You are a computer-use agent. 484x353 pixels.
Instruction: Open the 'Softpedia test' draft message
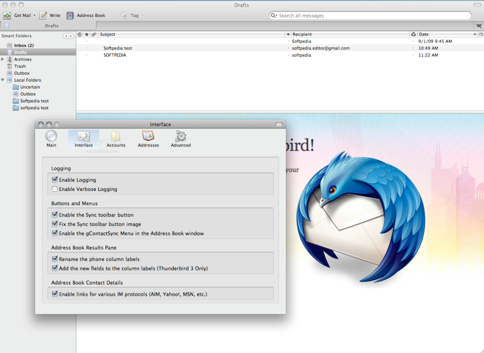[280, 48]
